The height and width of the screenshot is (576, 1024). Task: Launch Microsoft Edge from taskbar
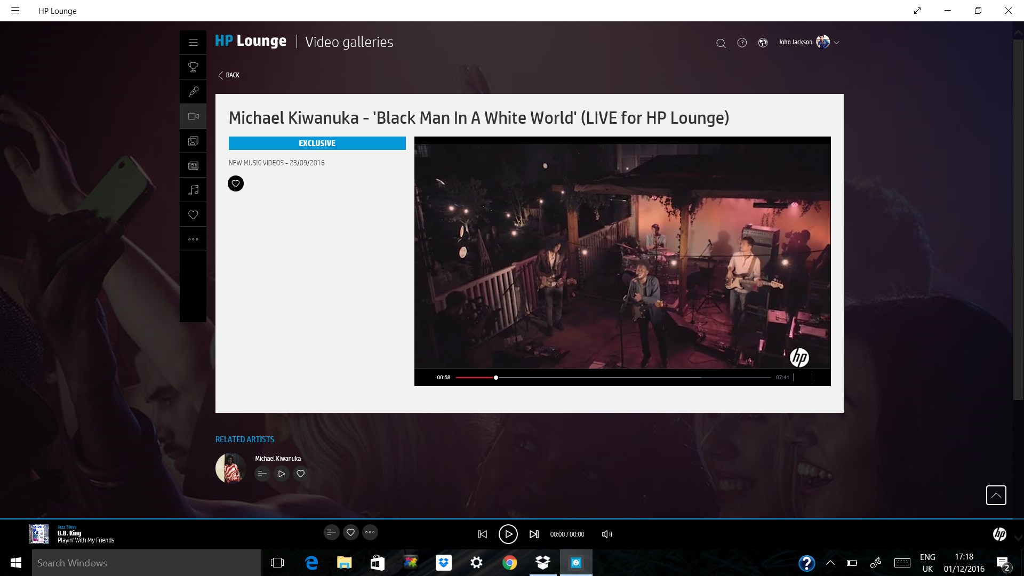point(311,563)
